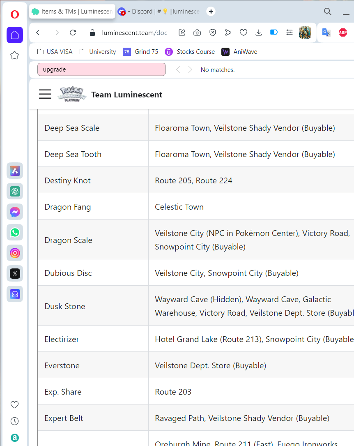Open Aria AI icon in the sidebar
This screenshot has width=354, height=446.
tap(15, 171)
